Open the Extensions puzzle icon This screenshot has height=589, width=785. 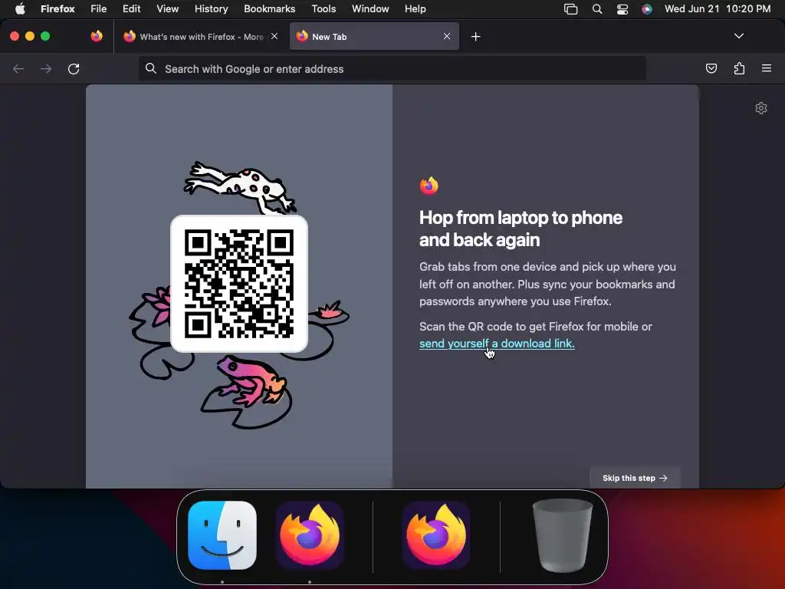tap(739, 68)
